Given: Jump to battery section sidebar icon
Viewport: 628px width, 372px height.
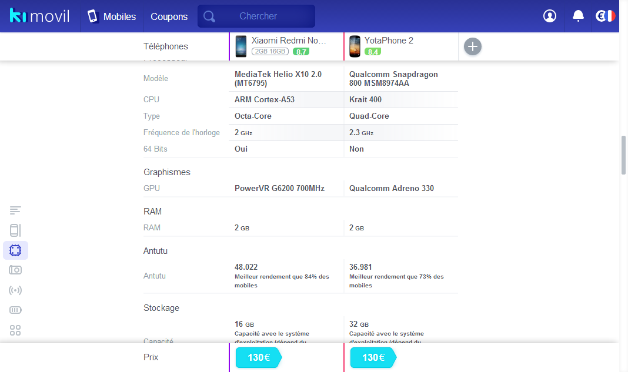Looking at the screenshot, I should (x=15, y=310).
